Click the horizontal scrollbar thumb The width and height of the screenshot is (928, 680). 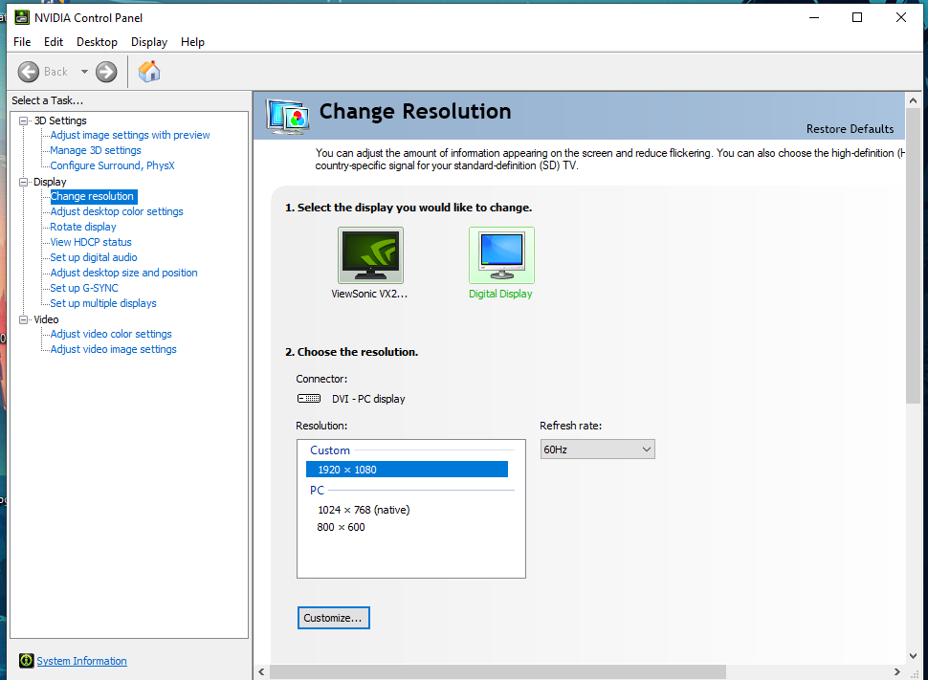click(x=497, y=671)
